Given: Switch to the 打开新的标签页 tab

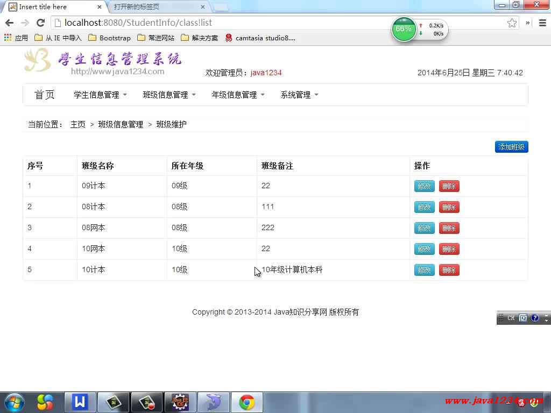Looking at the screenshot, I should [156, 7].
